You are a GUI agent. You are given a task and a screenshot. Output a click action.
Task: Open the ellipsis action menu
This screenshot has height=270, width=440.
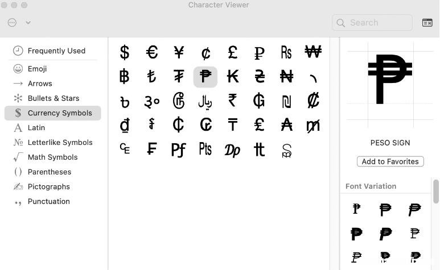(x=12, y=22)
